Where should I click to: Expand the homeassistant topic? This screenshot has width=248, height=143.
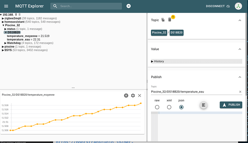point(3,22)
